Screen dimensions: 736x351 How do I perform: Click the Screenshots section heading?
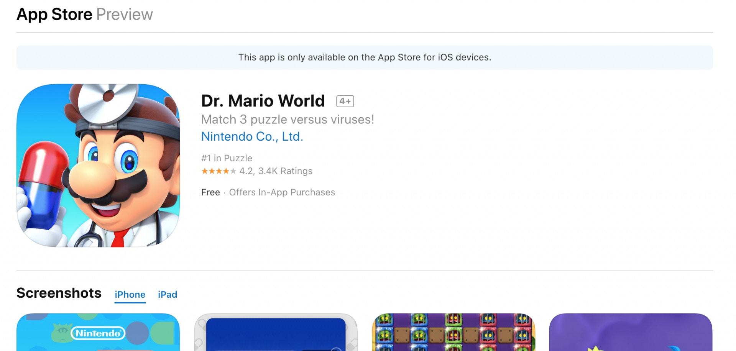click(59, 293)
